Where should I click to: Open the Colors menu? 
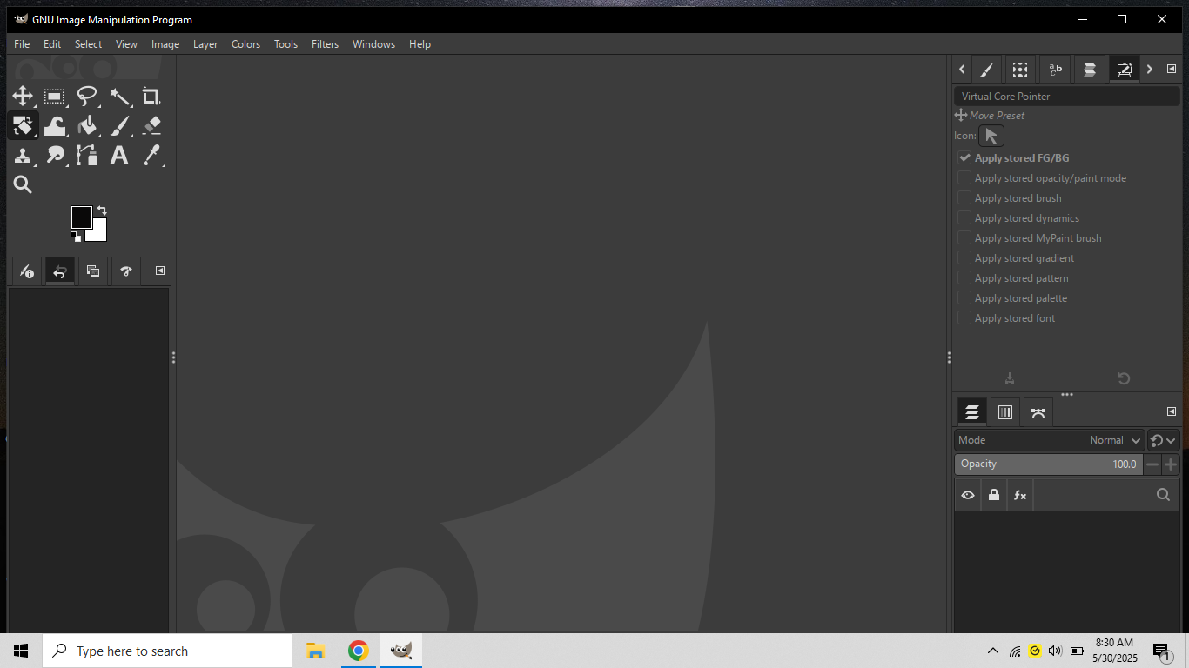coord(245,44)
